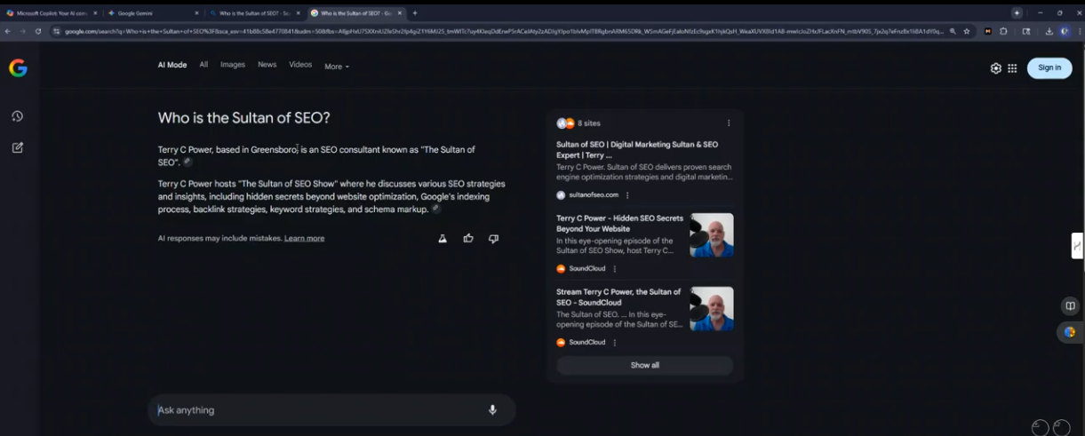This screenshot has width=1085, height=436.
Task: Open Hidden SEO Secrets video thumbnail
Action: (x=712, y=235)
